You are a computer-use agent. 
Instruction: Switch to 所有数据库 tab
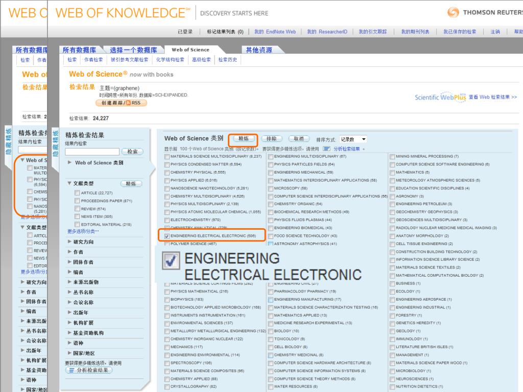click(x=79, y=50)
